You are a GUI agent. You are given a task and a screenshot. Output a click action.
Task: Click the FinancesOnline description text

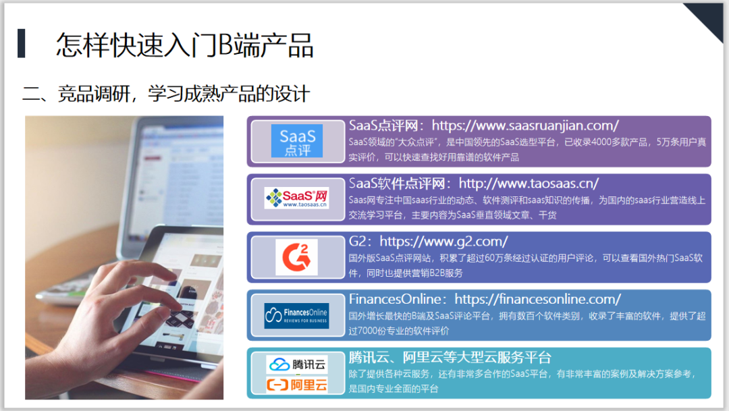point(527,323)
